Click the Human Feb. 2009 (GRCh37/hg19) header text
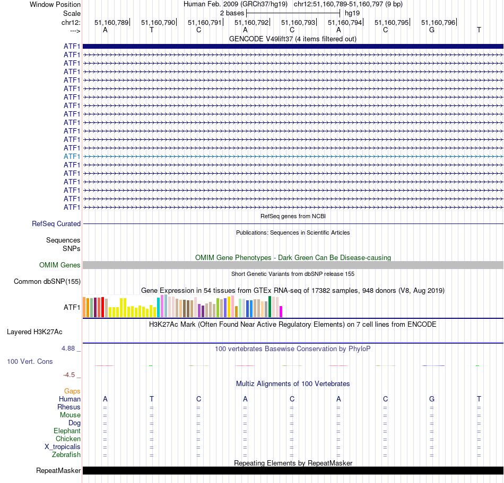The image size is (504, 483). click(235, 4)
